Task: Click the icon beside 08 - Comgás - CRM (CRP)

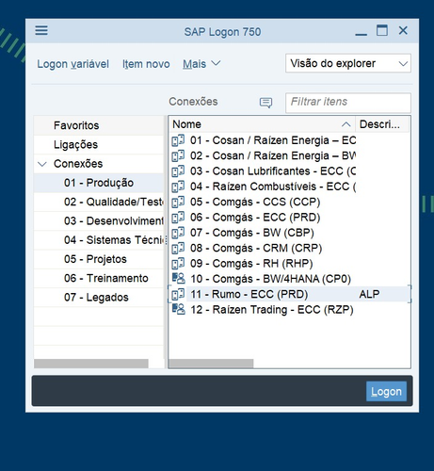Action: [x=178, y=248]
